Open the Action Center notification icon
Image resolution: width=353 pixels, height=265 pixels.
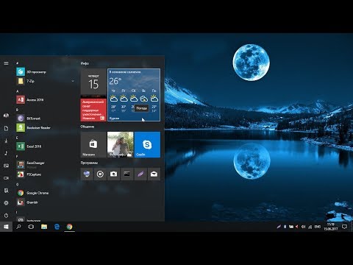point(344,227)
